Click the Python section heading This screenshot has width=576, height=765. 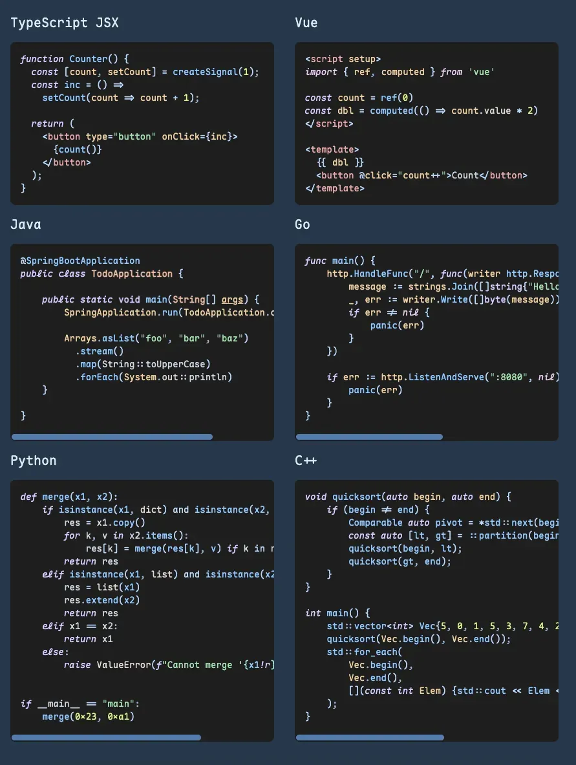[33, 460]
